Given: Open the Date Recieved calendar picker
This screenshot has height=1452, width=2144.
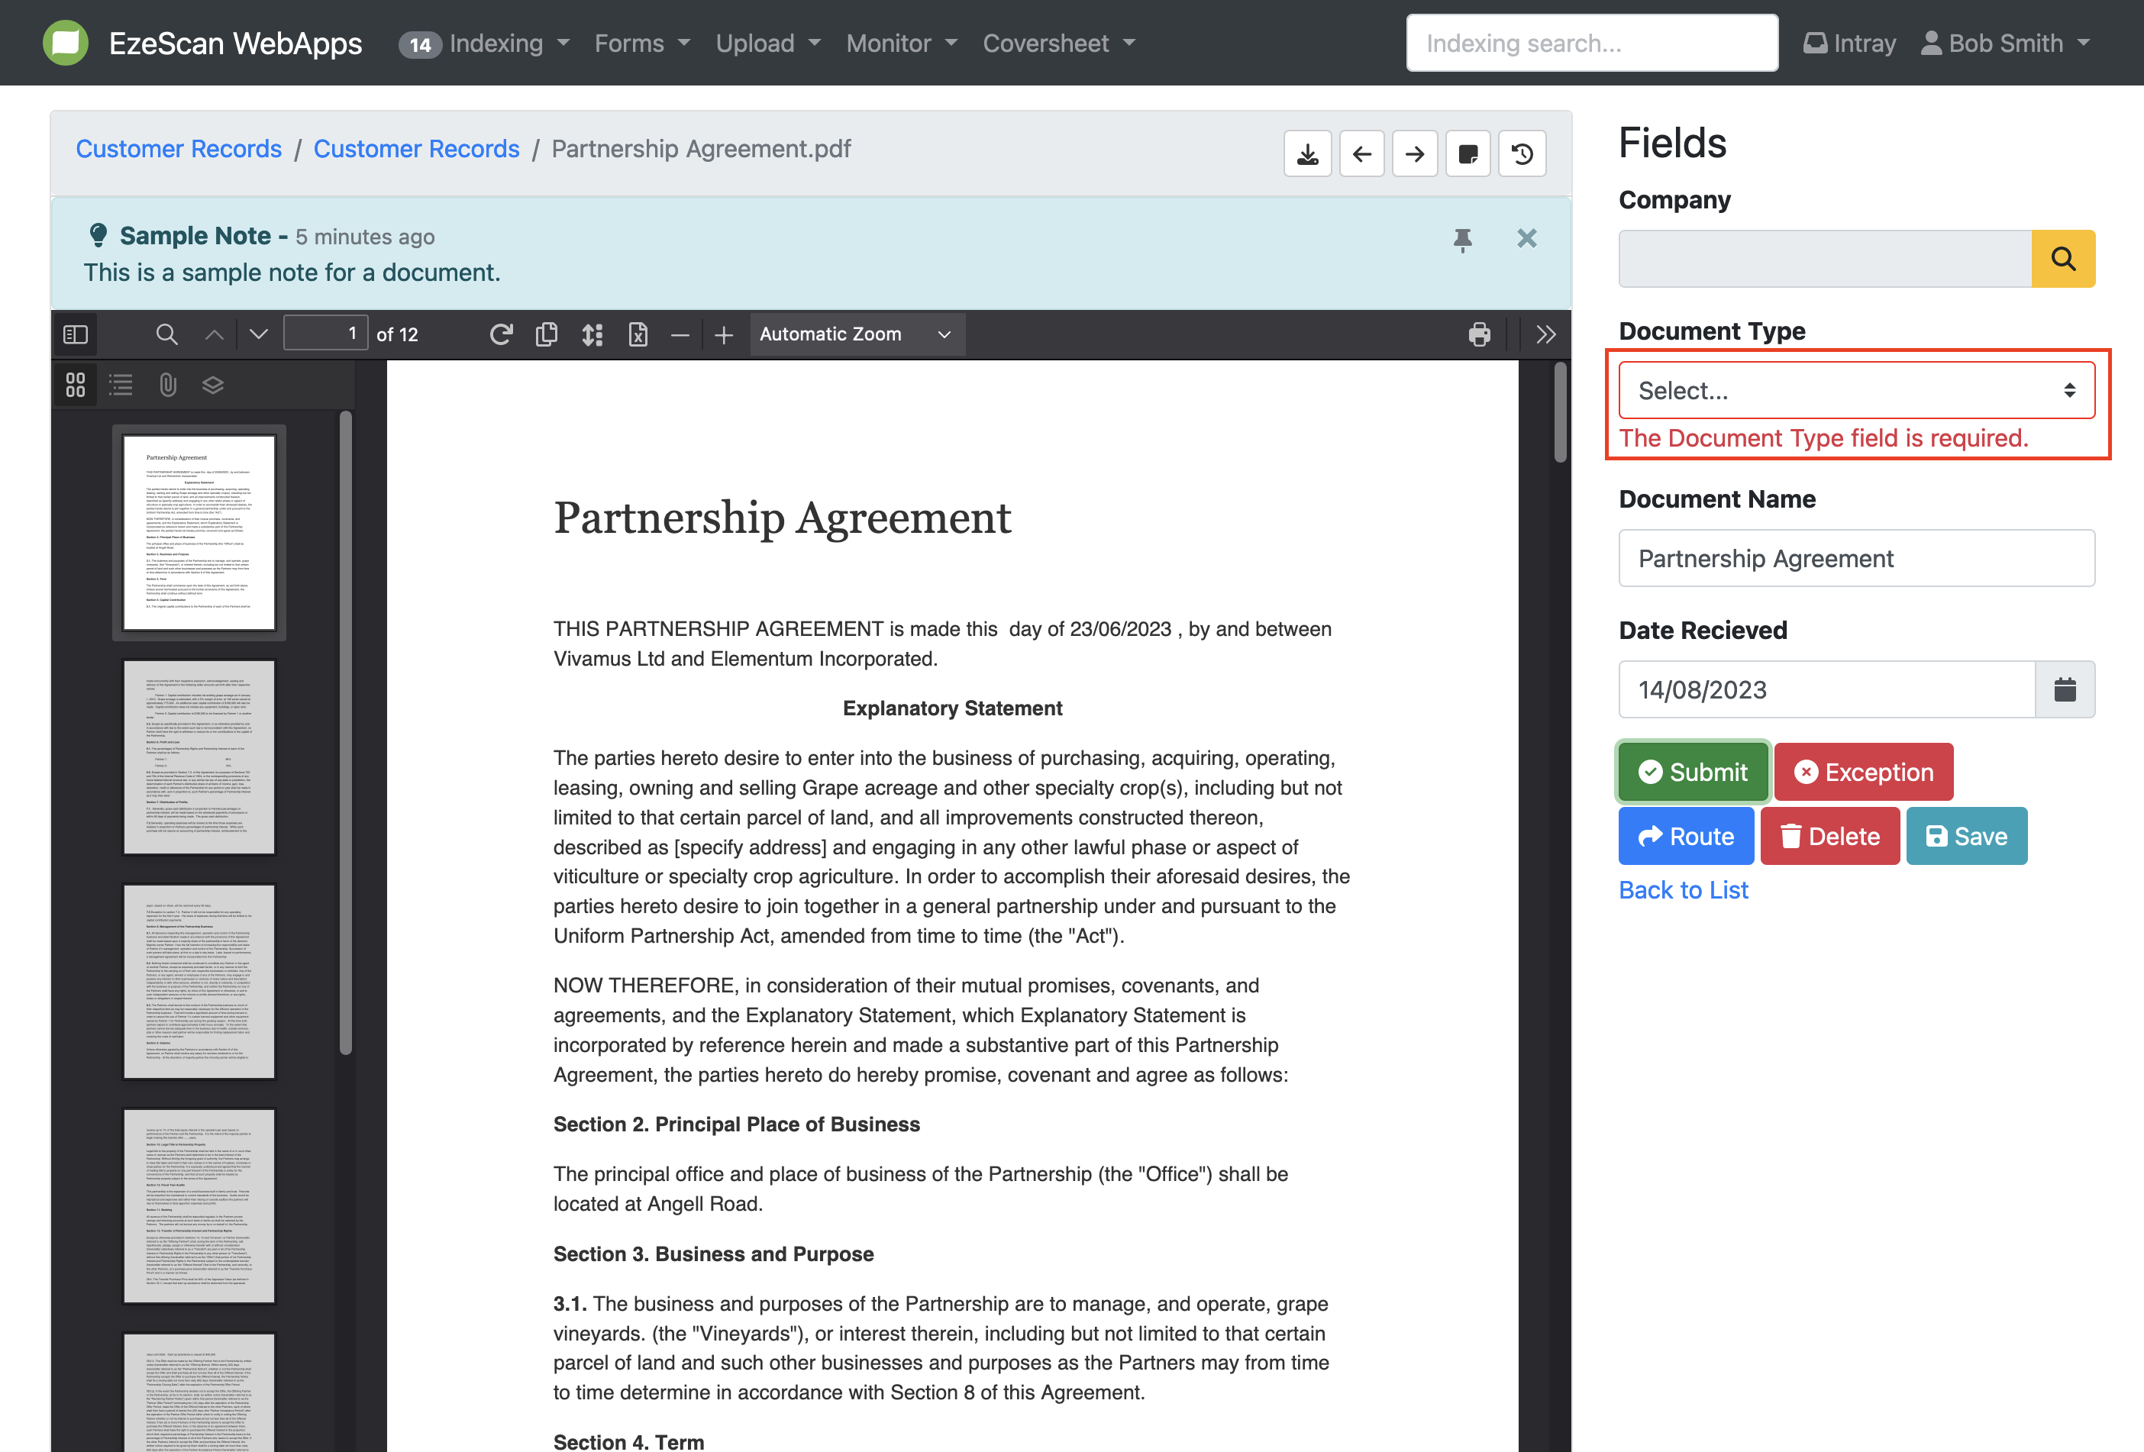Looking at the screenshot, I should click(x=2064, y=689).
